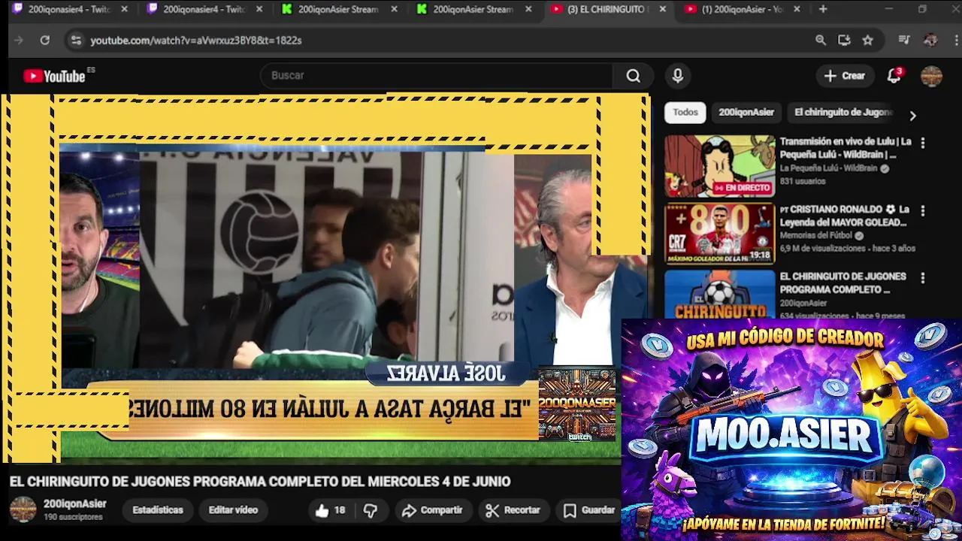Switch to the (1) 200iqonAsier YouTube tab
Image resolution: width=962 pixels, height=541 pixels.
point(742,9)
